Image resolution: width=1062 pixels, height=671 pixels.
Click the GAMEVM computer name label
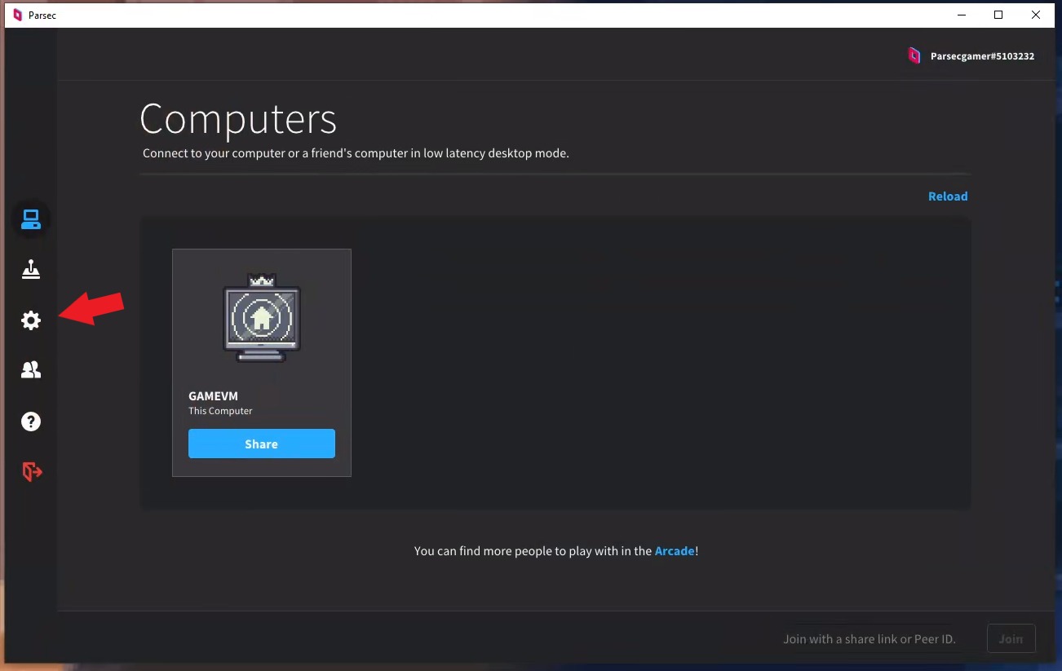point(213,396)
